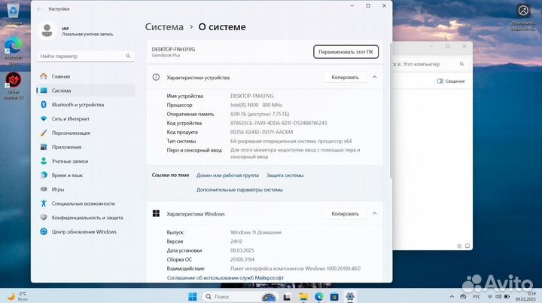Switch Explorer window to large icons view
This screenshot has width=542, height=303.
pos(467,246)
